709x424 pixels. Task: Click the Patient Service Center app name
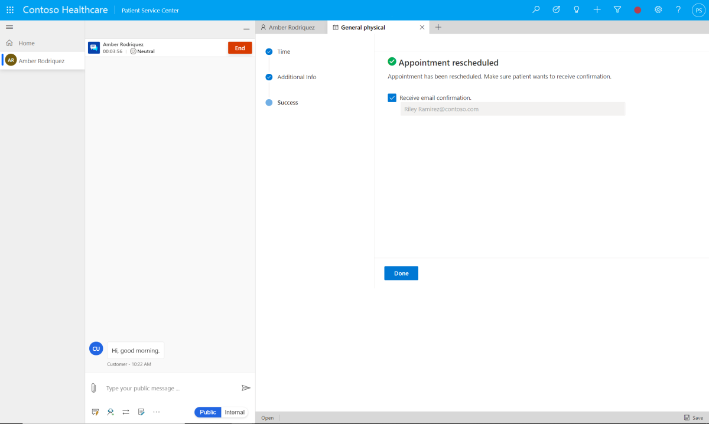pyautogui.click(x=150, y=11)
